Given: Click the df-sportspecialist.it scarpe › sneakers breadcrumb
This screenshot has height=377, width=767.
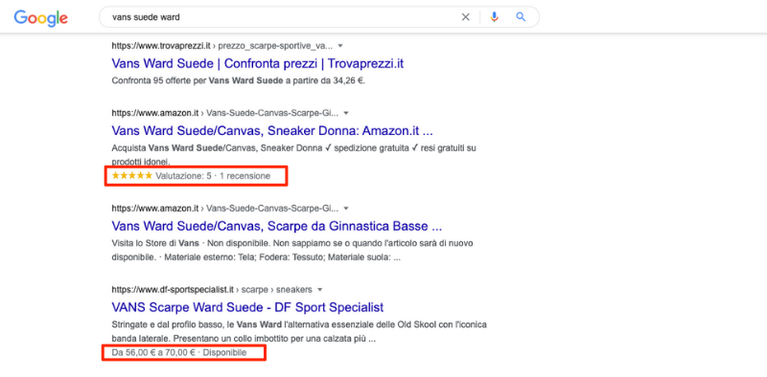Looking at the screenshot, I should pyautogui.click(x=212, y=290).
